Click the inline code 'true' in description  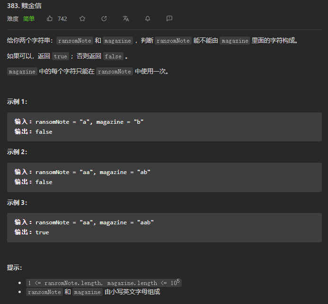point(61,56)
